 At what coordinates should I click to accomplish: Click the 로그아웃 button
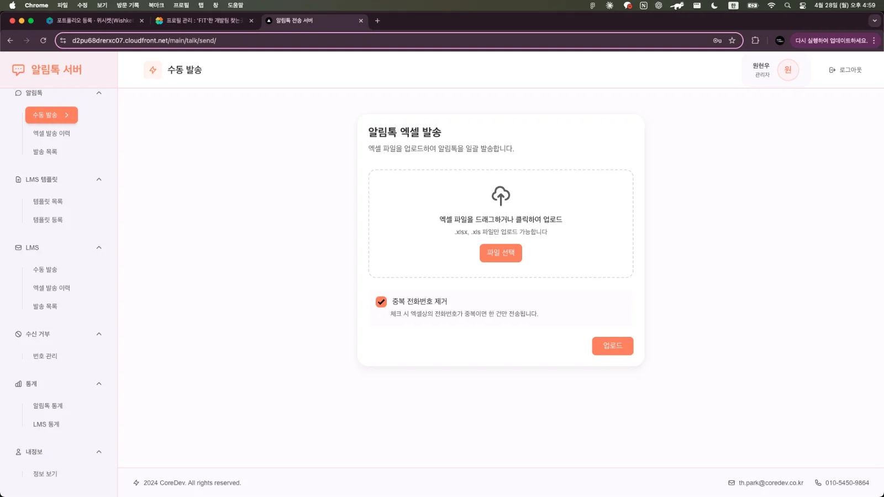pyautogui.click(x=845, y=70)
